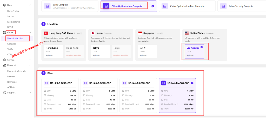Click the US.LAX-B.4C4G-COP plan server icon
Image resolution: width=266 pixels, height=118 pixels.
point(164,83)
